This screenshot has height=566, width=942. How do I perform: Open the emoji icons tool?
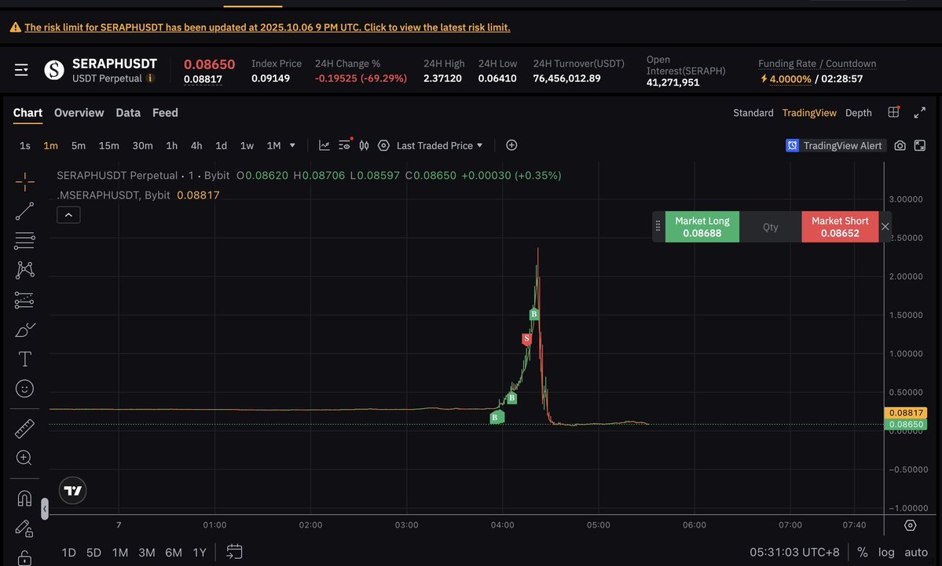click(24, 389)
